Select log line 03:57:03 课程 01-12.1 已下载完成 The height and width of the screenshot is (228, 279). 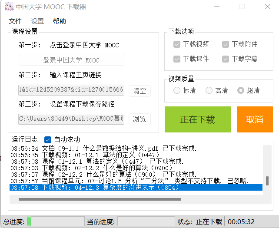click(x=136, y=162)
